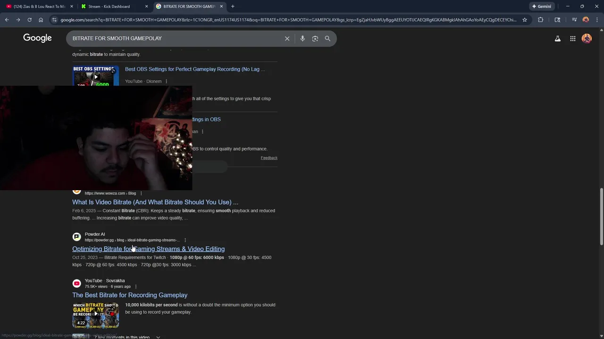This screenshot has width=604, height=339.
Task: Click the '10,000 kilobits per second' snippet
Action: tap(151, 305)
